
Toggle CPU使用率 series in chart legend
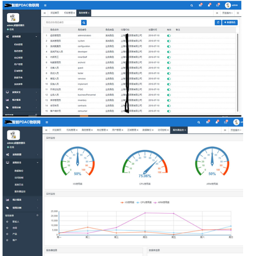[145, 202]
